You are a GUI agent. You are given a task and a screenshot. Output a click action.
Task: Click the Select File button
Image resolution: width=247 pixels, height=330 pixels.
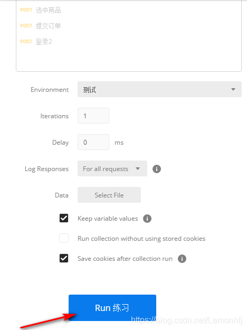click(x=109, y=195)
